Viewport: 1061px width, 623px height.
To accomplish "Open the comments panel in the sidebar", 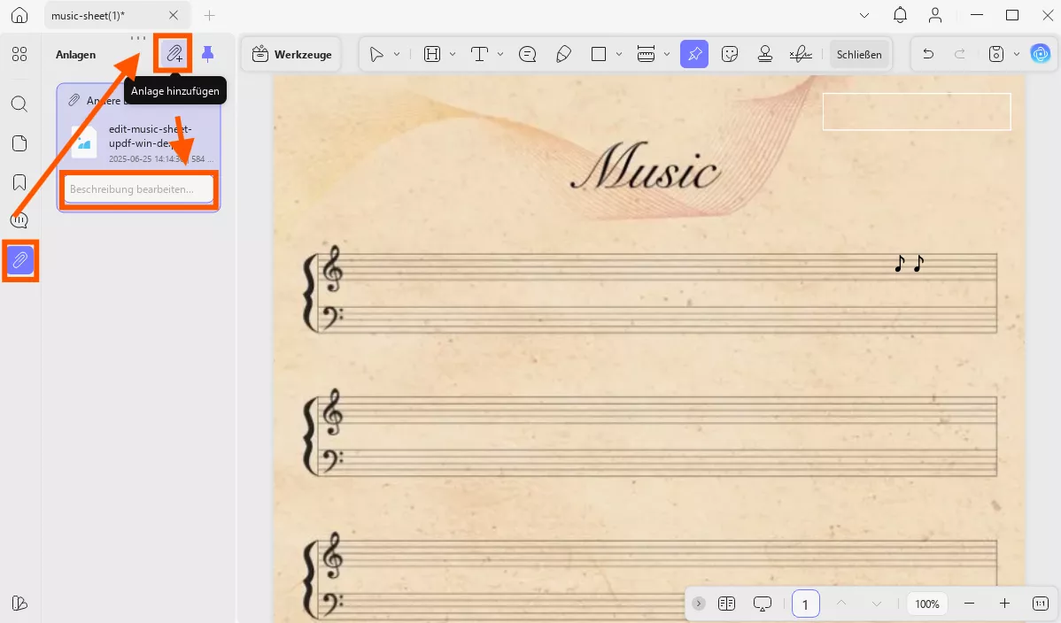I will coord(19,220).
